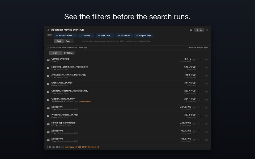This screenshot has width=255, height=159.
Task: Open the 20 results dropdown
Action: pos(124,36)
